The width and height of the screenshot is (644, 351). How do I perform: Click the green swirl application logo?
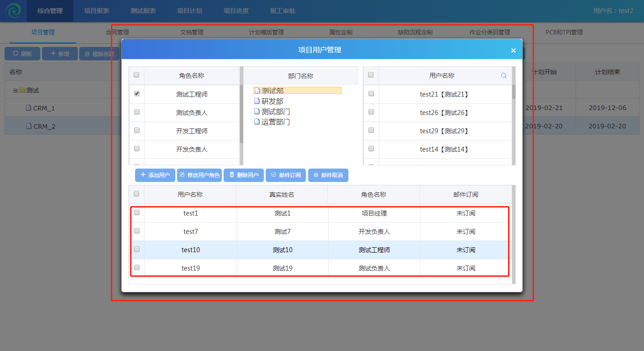[x=13, y=11]
